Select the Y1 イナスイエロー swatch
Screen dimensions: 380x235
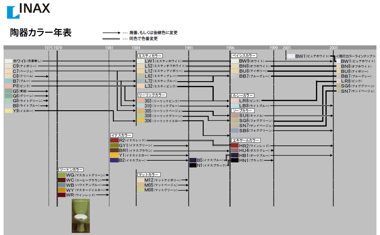[114, 155]
